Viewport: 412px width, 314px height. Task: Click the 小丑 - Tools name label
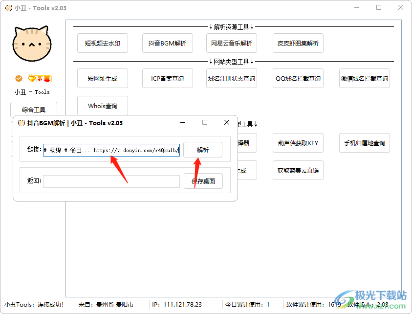[32, 92]
